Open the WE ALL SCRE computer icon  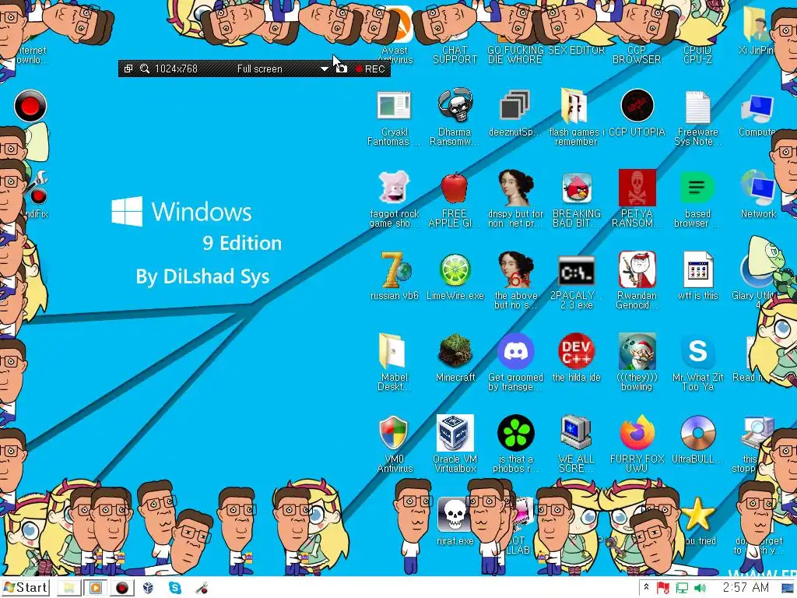click(x=576, y=433)
